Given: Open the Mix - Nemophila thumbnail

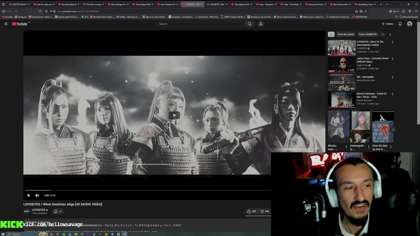Looking at the screenshot, I should point(342,83).
